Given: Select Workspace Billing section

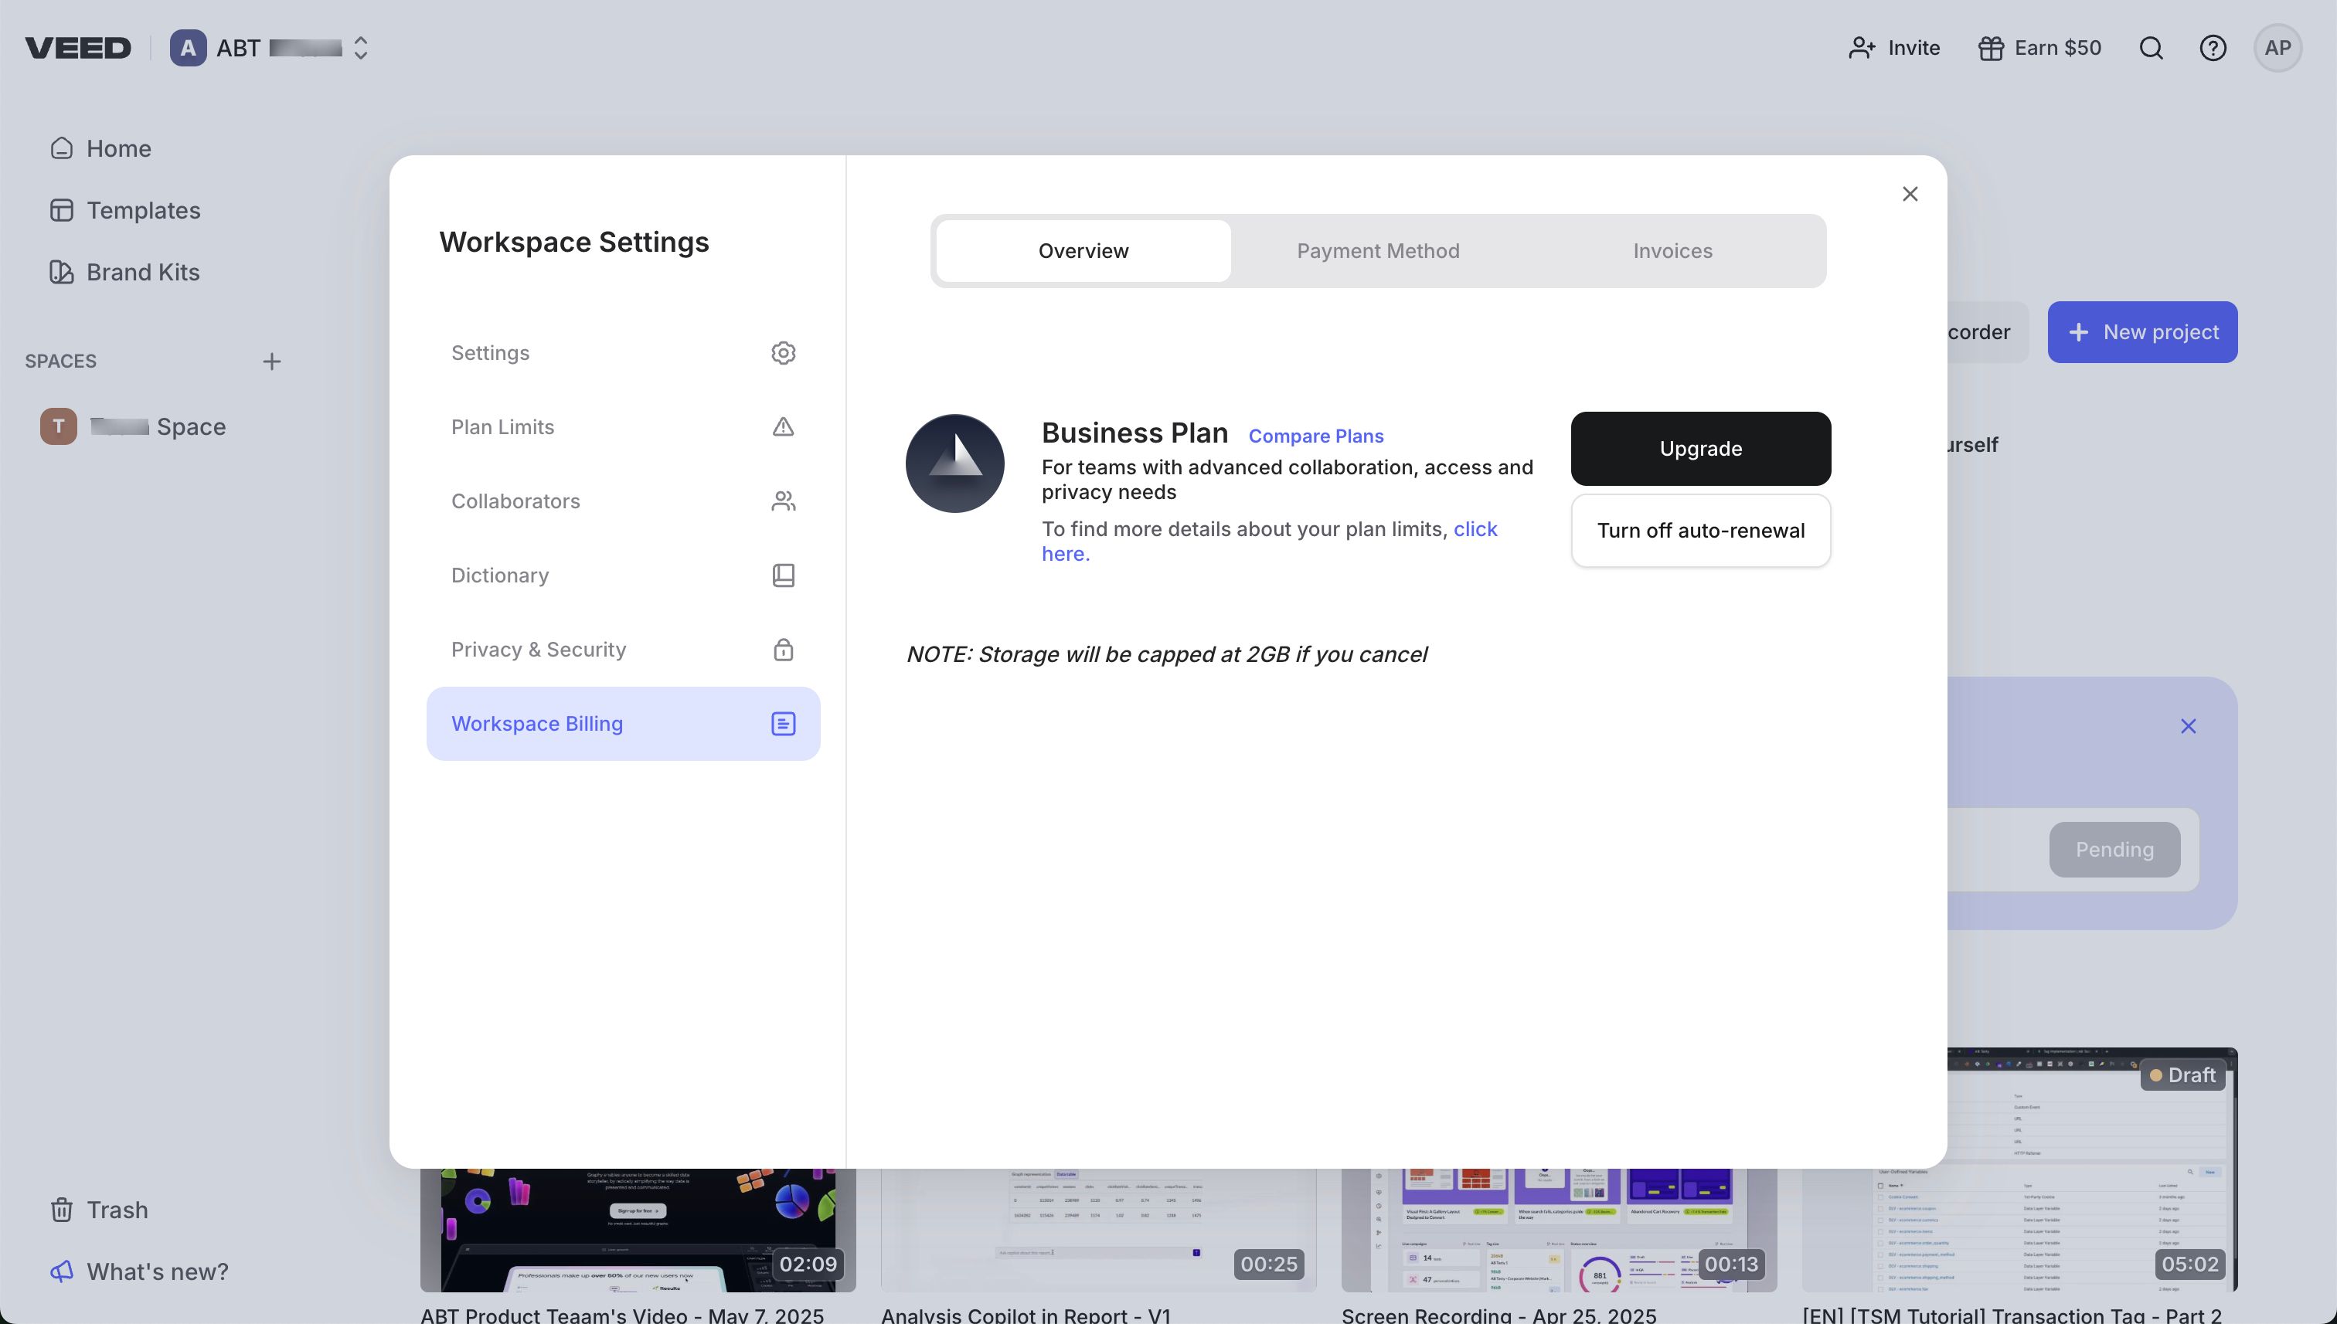Looking at the screenshot, I should pos(623,724).
